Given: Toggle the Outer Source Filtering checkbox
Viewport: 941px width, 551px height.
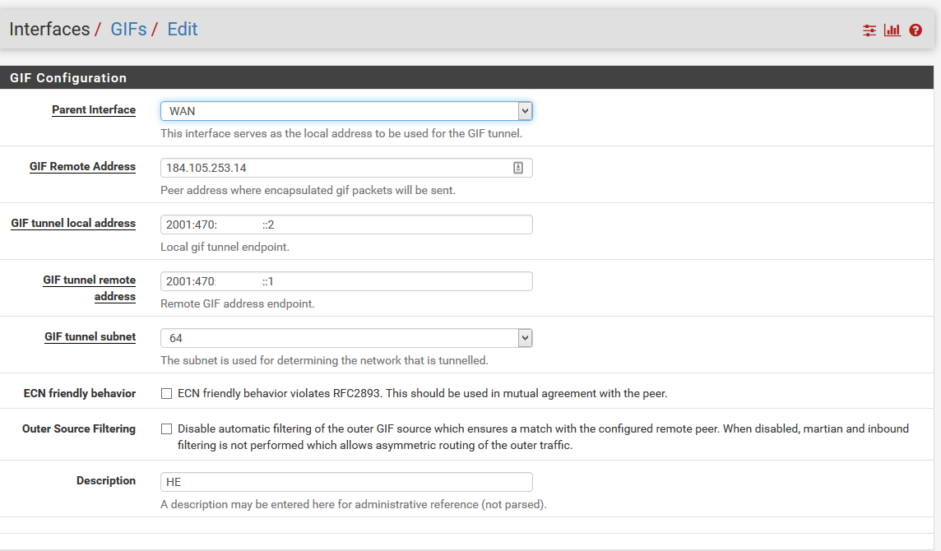Looking at the screenshot, I should [167, 429].
